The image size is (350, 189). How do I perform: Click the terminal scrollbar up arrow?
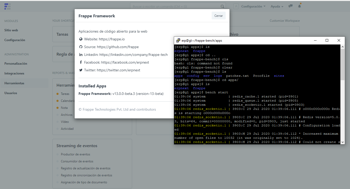point(342,47)
